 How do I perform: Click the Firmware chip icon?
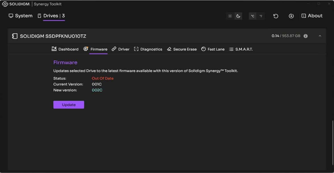[x=86, y=49]
